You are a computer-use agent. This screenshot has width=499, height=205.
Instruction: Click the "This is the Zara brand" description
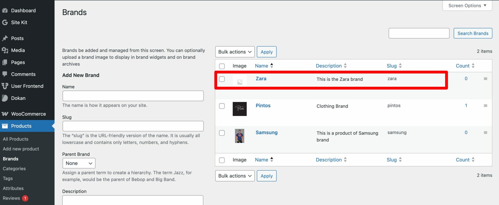tap(340, 79)
